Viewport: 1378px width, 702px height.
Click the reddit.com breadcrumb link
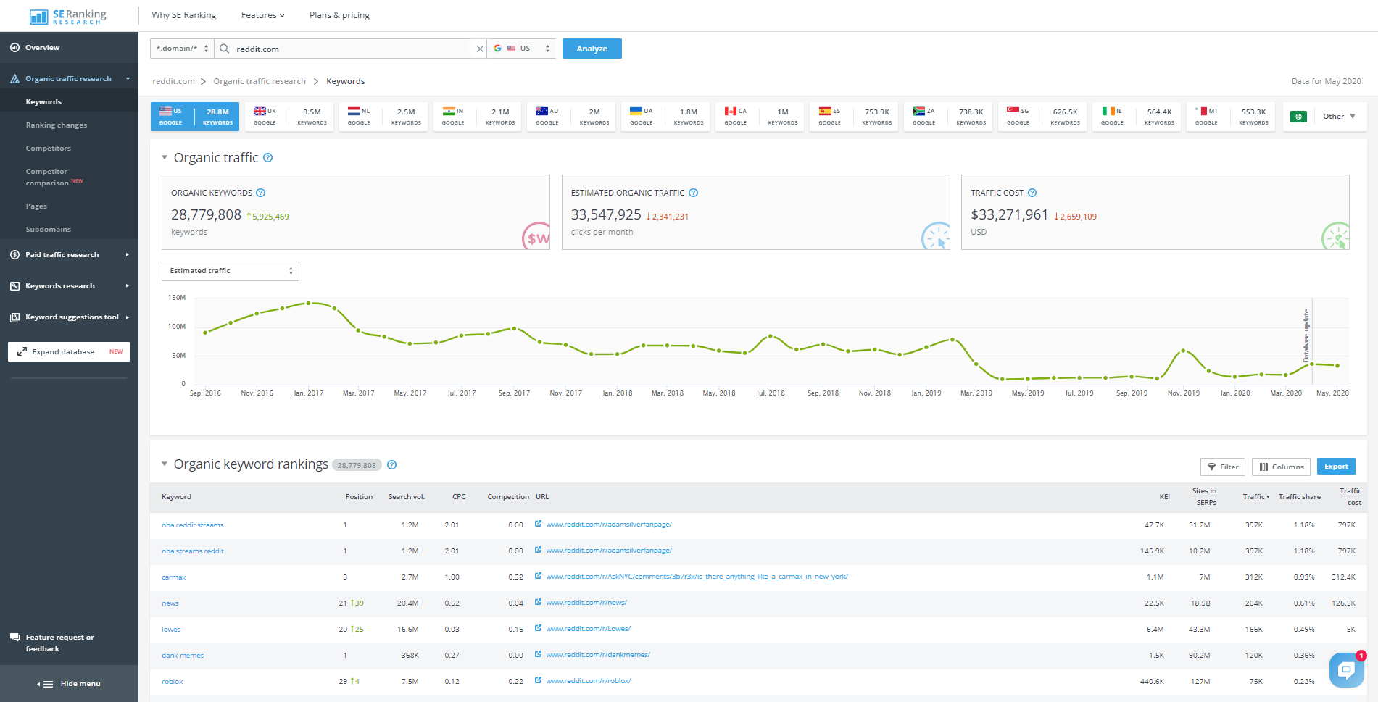pyautogui.click(x=173, y=81)
